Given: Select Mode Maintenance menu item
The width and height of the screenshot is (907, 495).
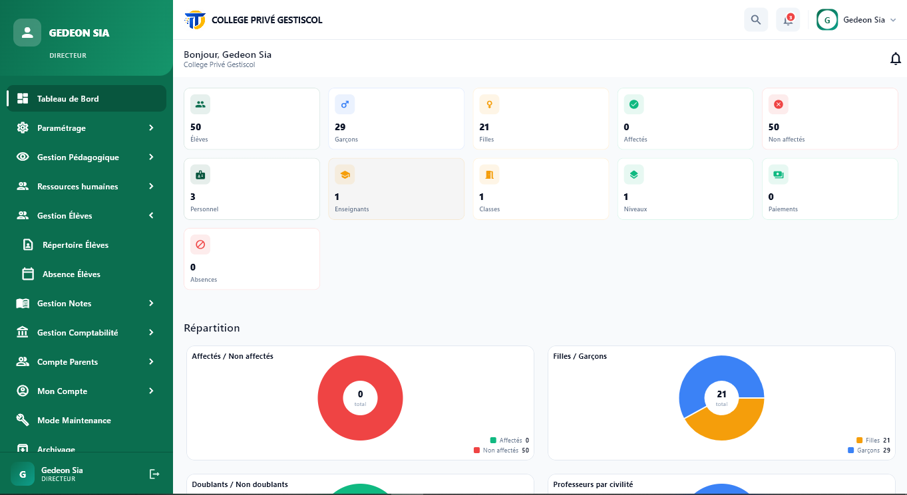Looking at the screenshot, I should pos(87,420).
